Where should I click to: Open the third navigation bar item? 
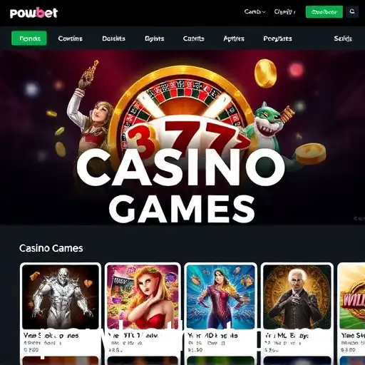coord(113,38)
